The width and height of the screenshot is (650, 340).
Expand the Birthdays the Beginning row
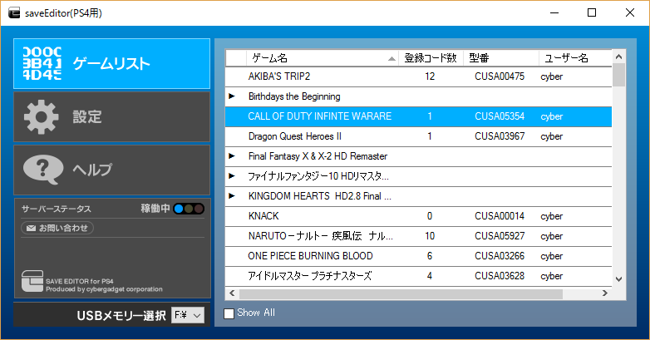click(x=232, y=96)
